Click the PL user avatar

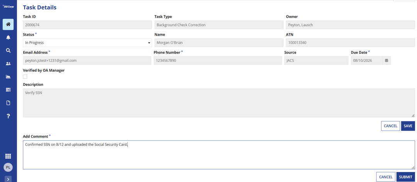click(x=8, y=167)
